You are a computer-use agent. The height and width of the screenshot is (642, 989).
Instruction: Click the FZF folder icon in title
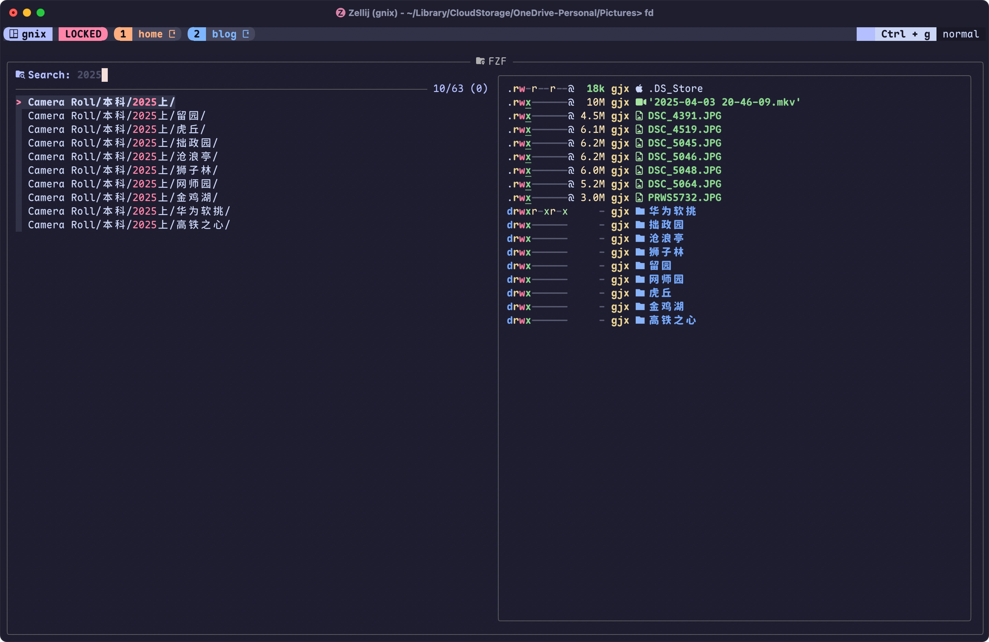click(480, 61)
